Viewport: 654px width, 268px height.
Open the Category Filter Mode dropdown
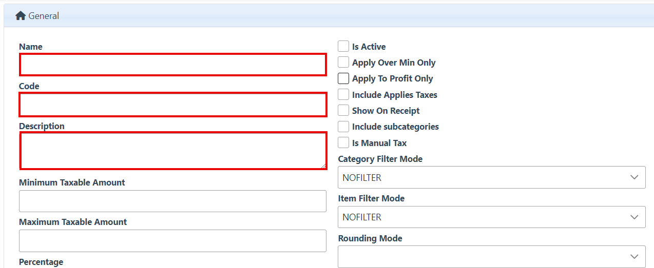click(x=491, y=177)
